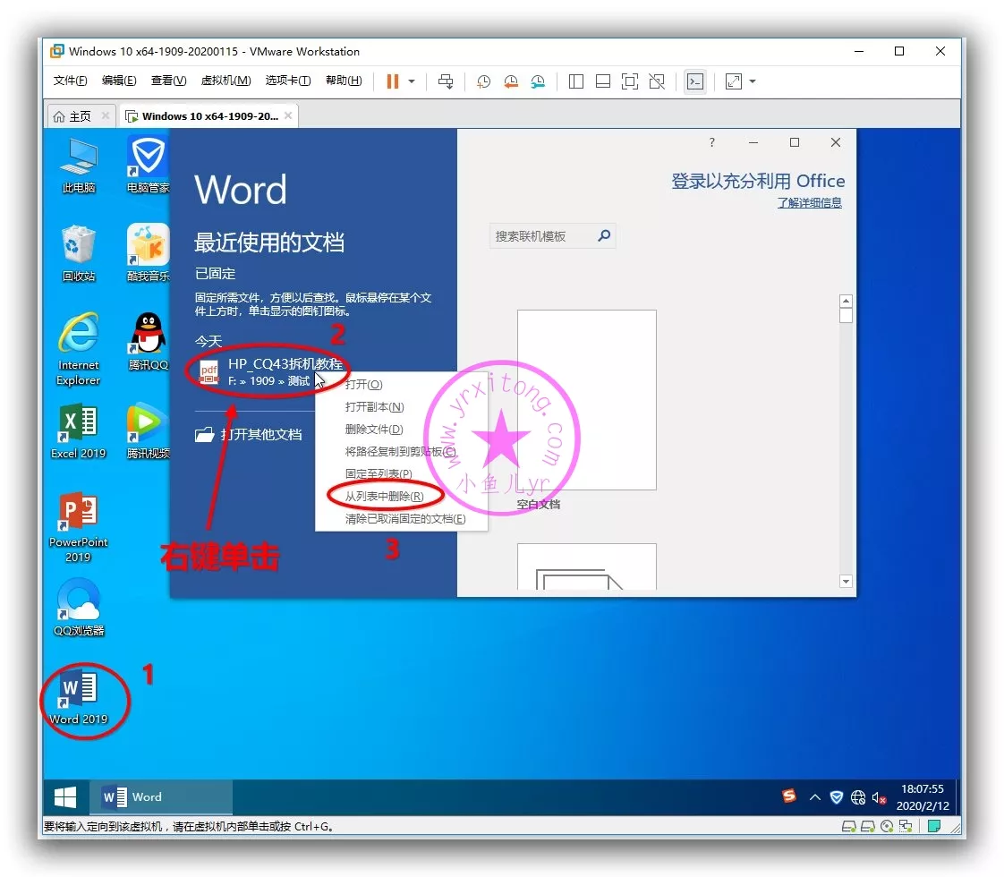Image resolution: width=1004 pixels, height=877 pixels.
Task: Show hidden system tray icons chevron
Action: (x=814, y=797)
